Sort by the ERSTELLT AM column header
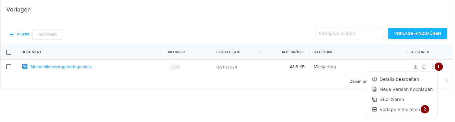 coord(228,52)
